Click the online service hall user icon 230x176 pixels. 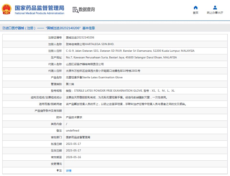pyautogui.click(x=215, y=8)
